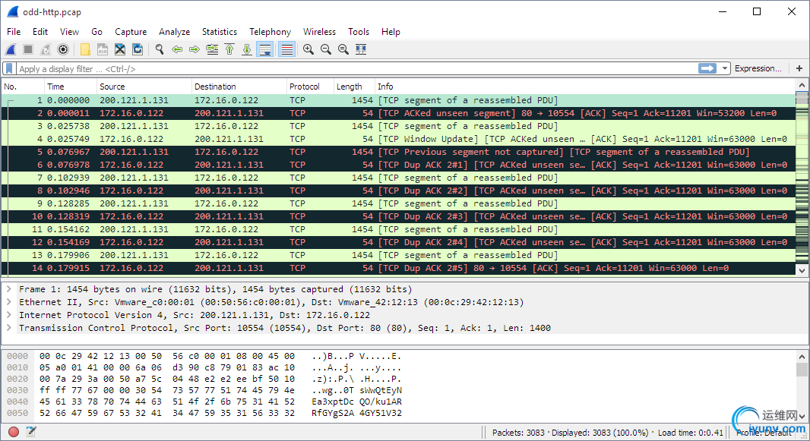Click the resize columns icon
Viewport: 810px width, 441px height.
(361, 49)
